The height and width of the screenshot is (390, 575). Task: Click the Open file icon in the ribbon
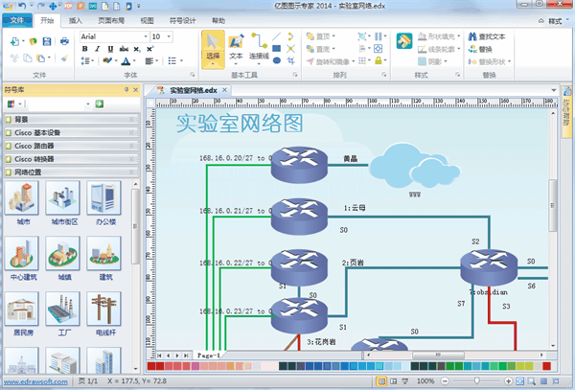coord(34,41)
